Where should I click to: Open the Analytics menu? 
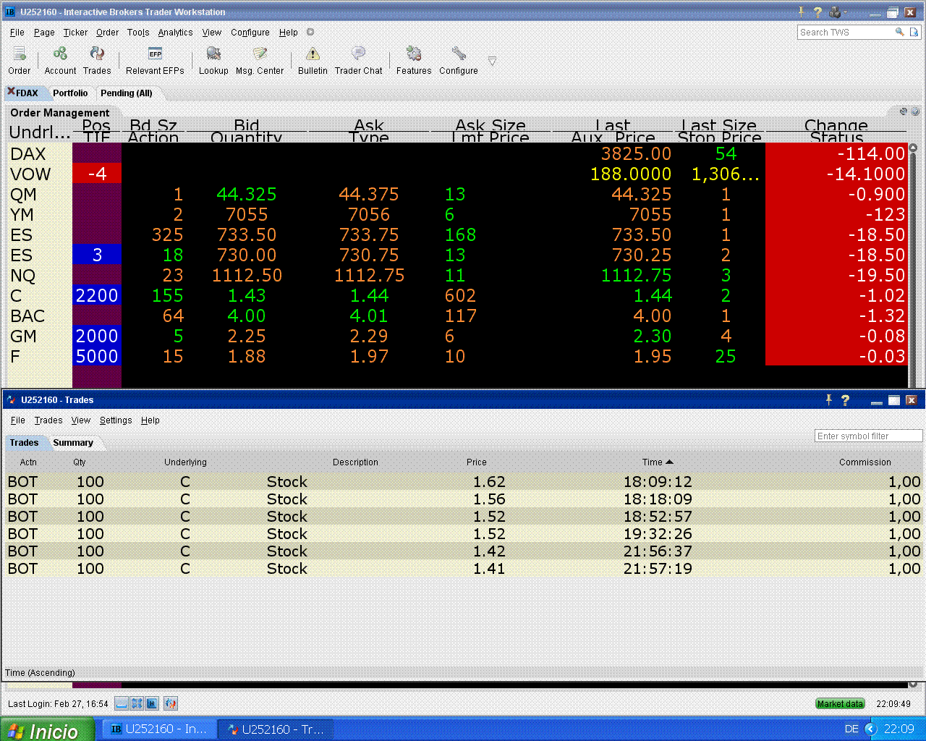coord(175,33)
